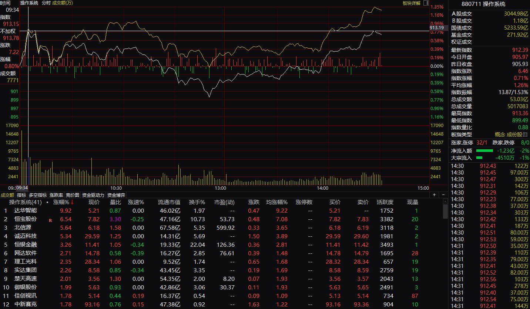Click the 净流入额 green progress bar

[x=484, y=151]
